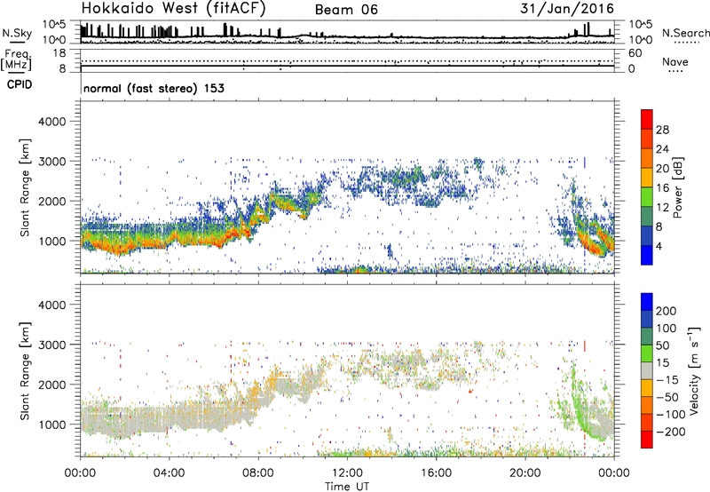
Task: Click the 'Velocity [m s-1]' colorbar label
Action: pyautogui.click(x=694, y=370)
